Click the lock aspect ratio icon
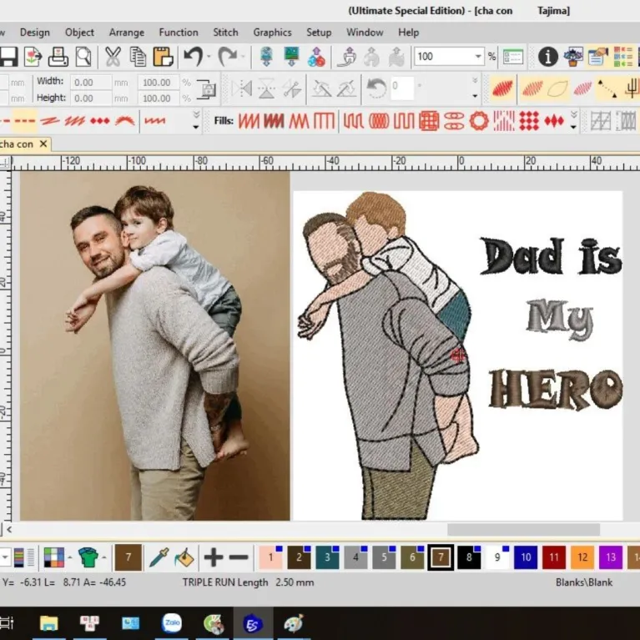The height and width of the screenshot is (640, 640). pyautogui.click(x=207, y=89)
